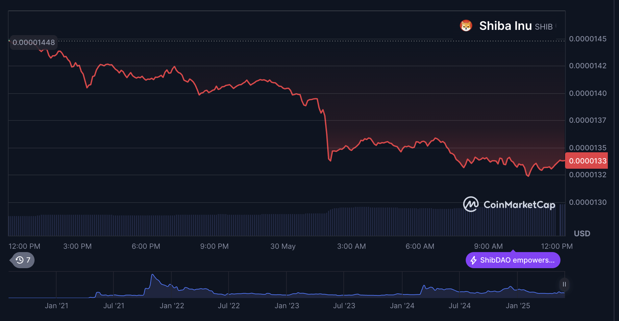Viewport: 619px width, 321px height.
Task: Click the 0.0000135 price axis label
Action: (x=588, y=148)
